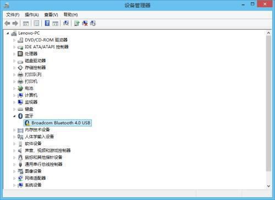The height and width of the screenshot is (200, 275).
Task: Open the 帮助(H) menu
Action: click(x=70, y=15)
